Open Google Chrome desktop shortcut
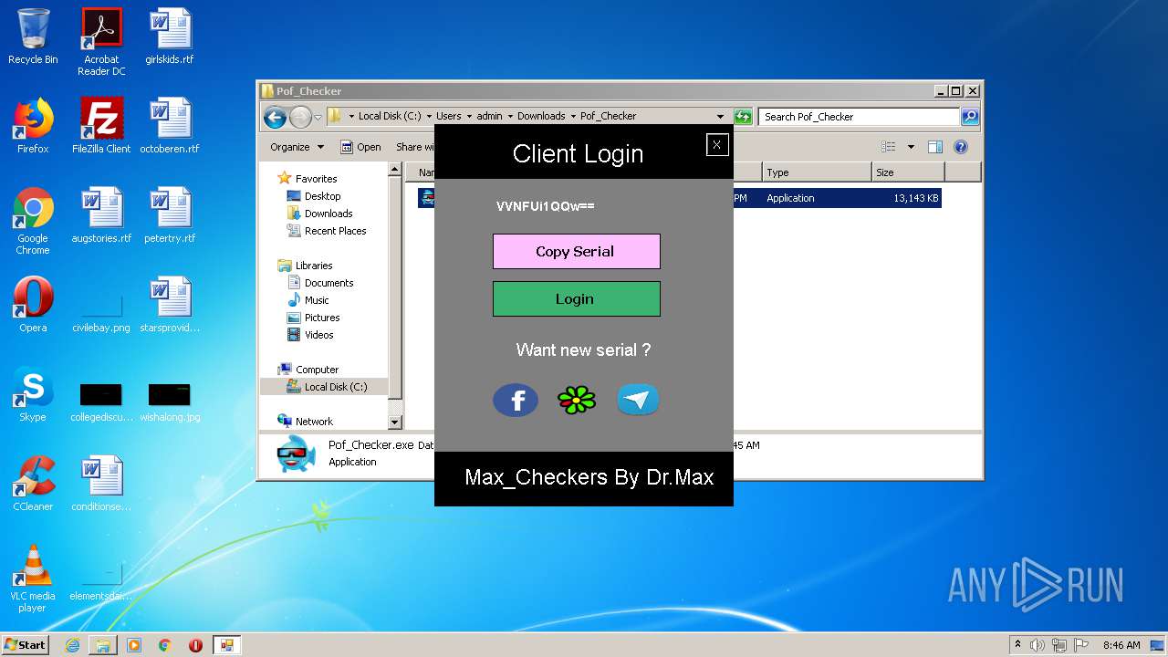The image size is (1168, 657). tap(33, 221)
